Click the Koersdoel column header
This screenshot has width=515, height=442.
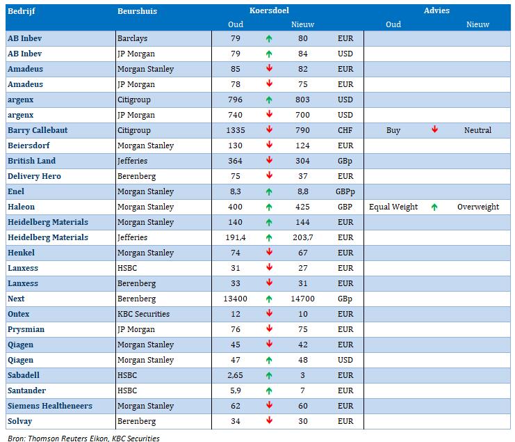coord(269,10)
